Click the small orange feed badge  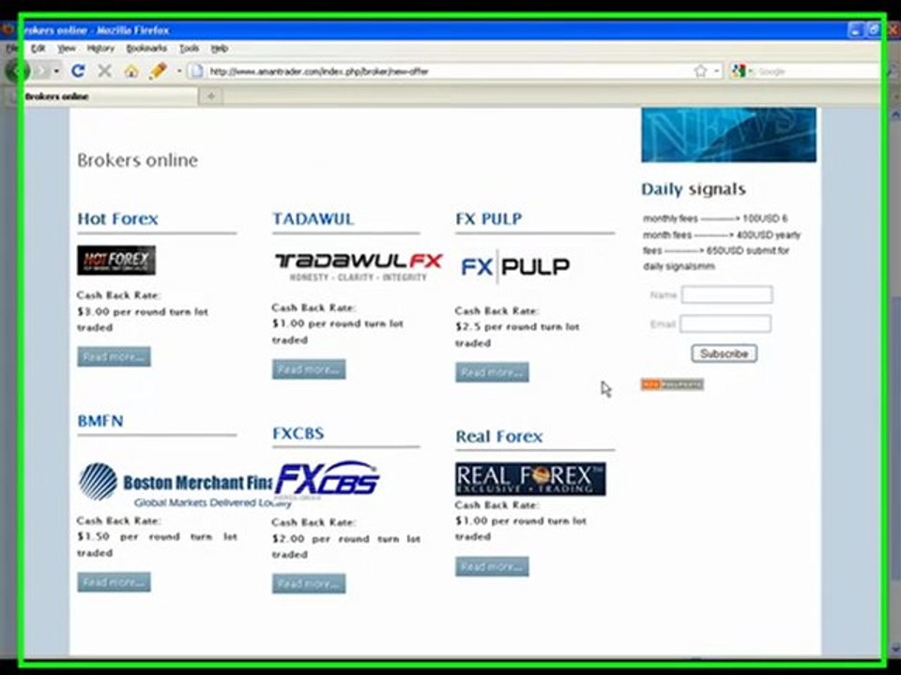(x=672, y=384)
